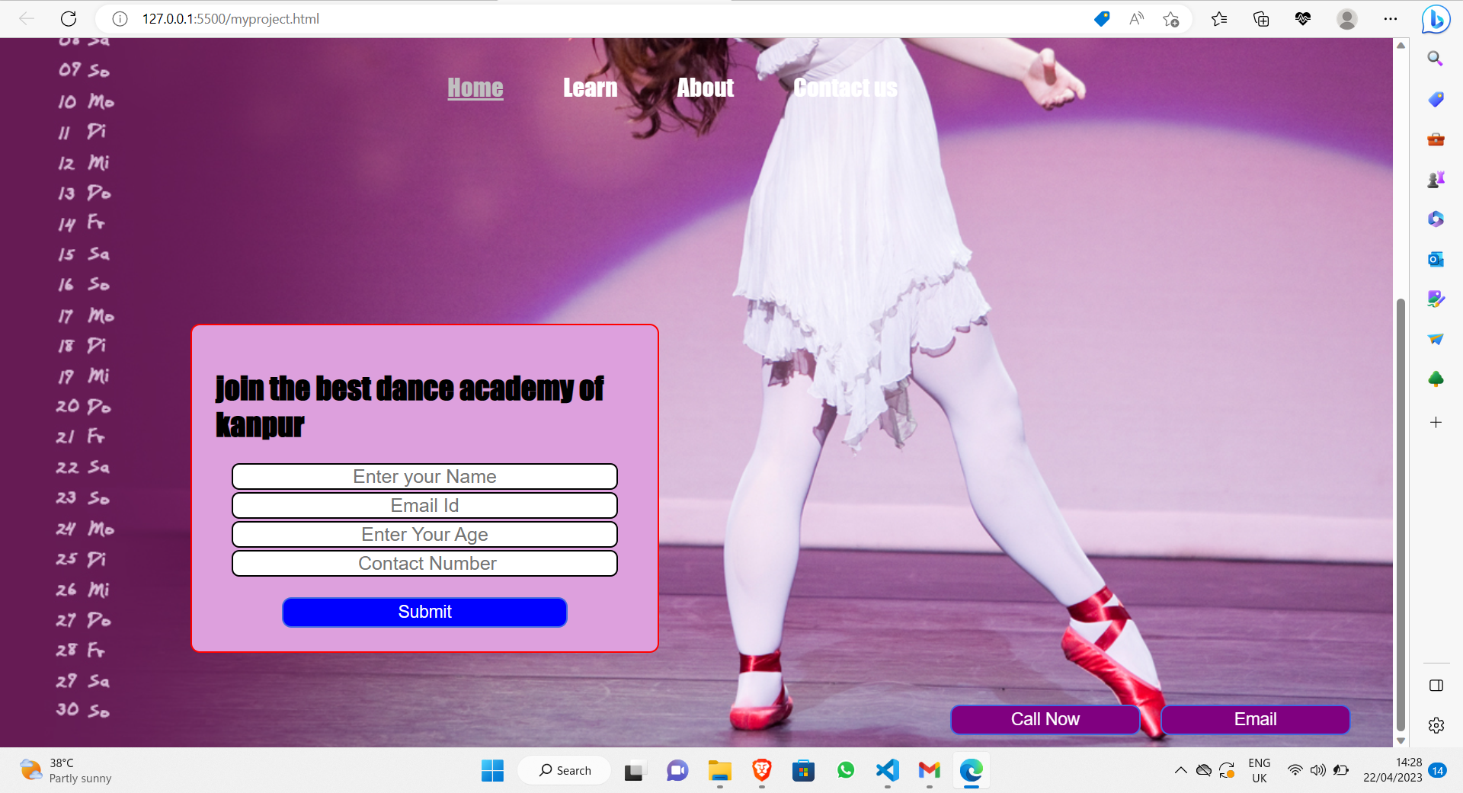Click the Enter your Name field
This screenshot has width=1463, height=793.
(x=424, y=477)
